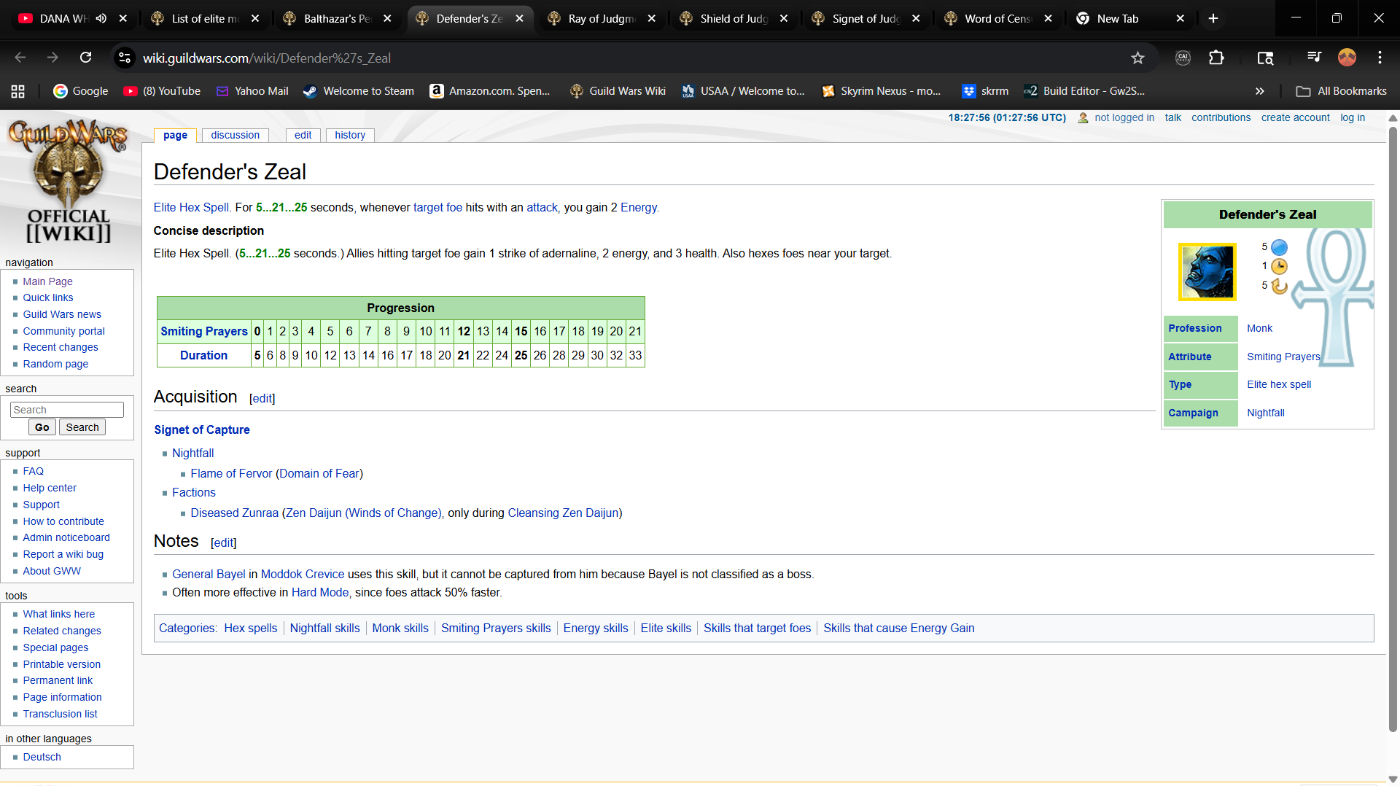The image size is (1400, 786).
Task: Click the activation time icon in infobox
Action: [x=1279, y=266]
